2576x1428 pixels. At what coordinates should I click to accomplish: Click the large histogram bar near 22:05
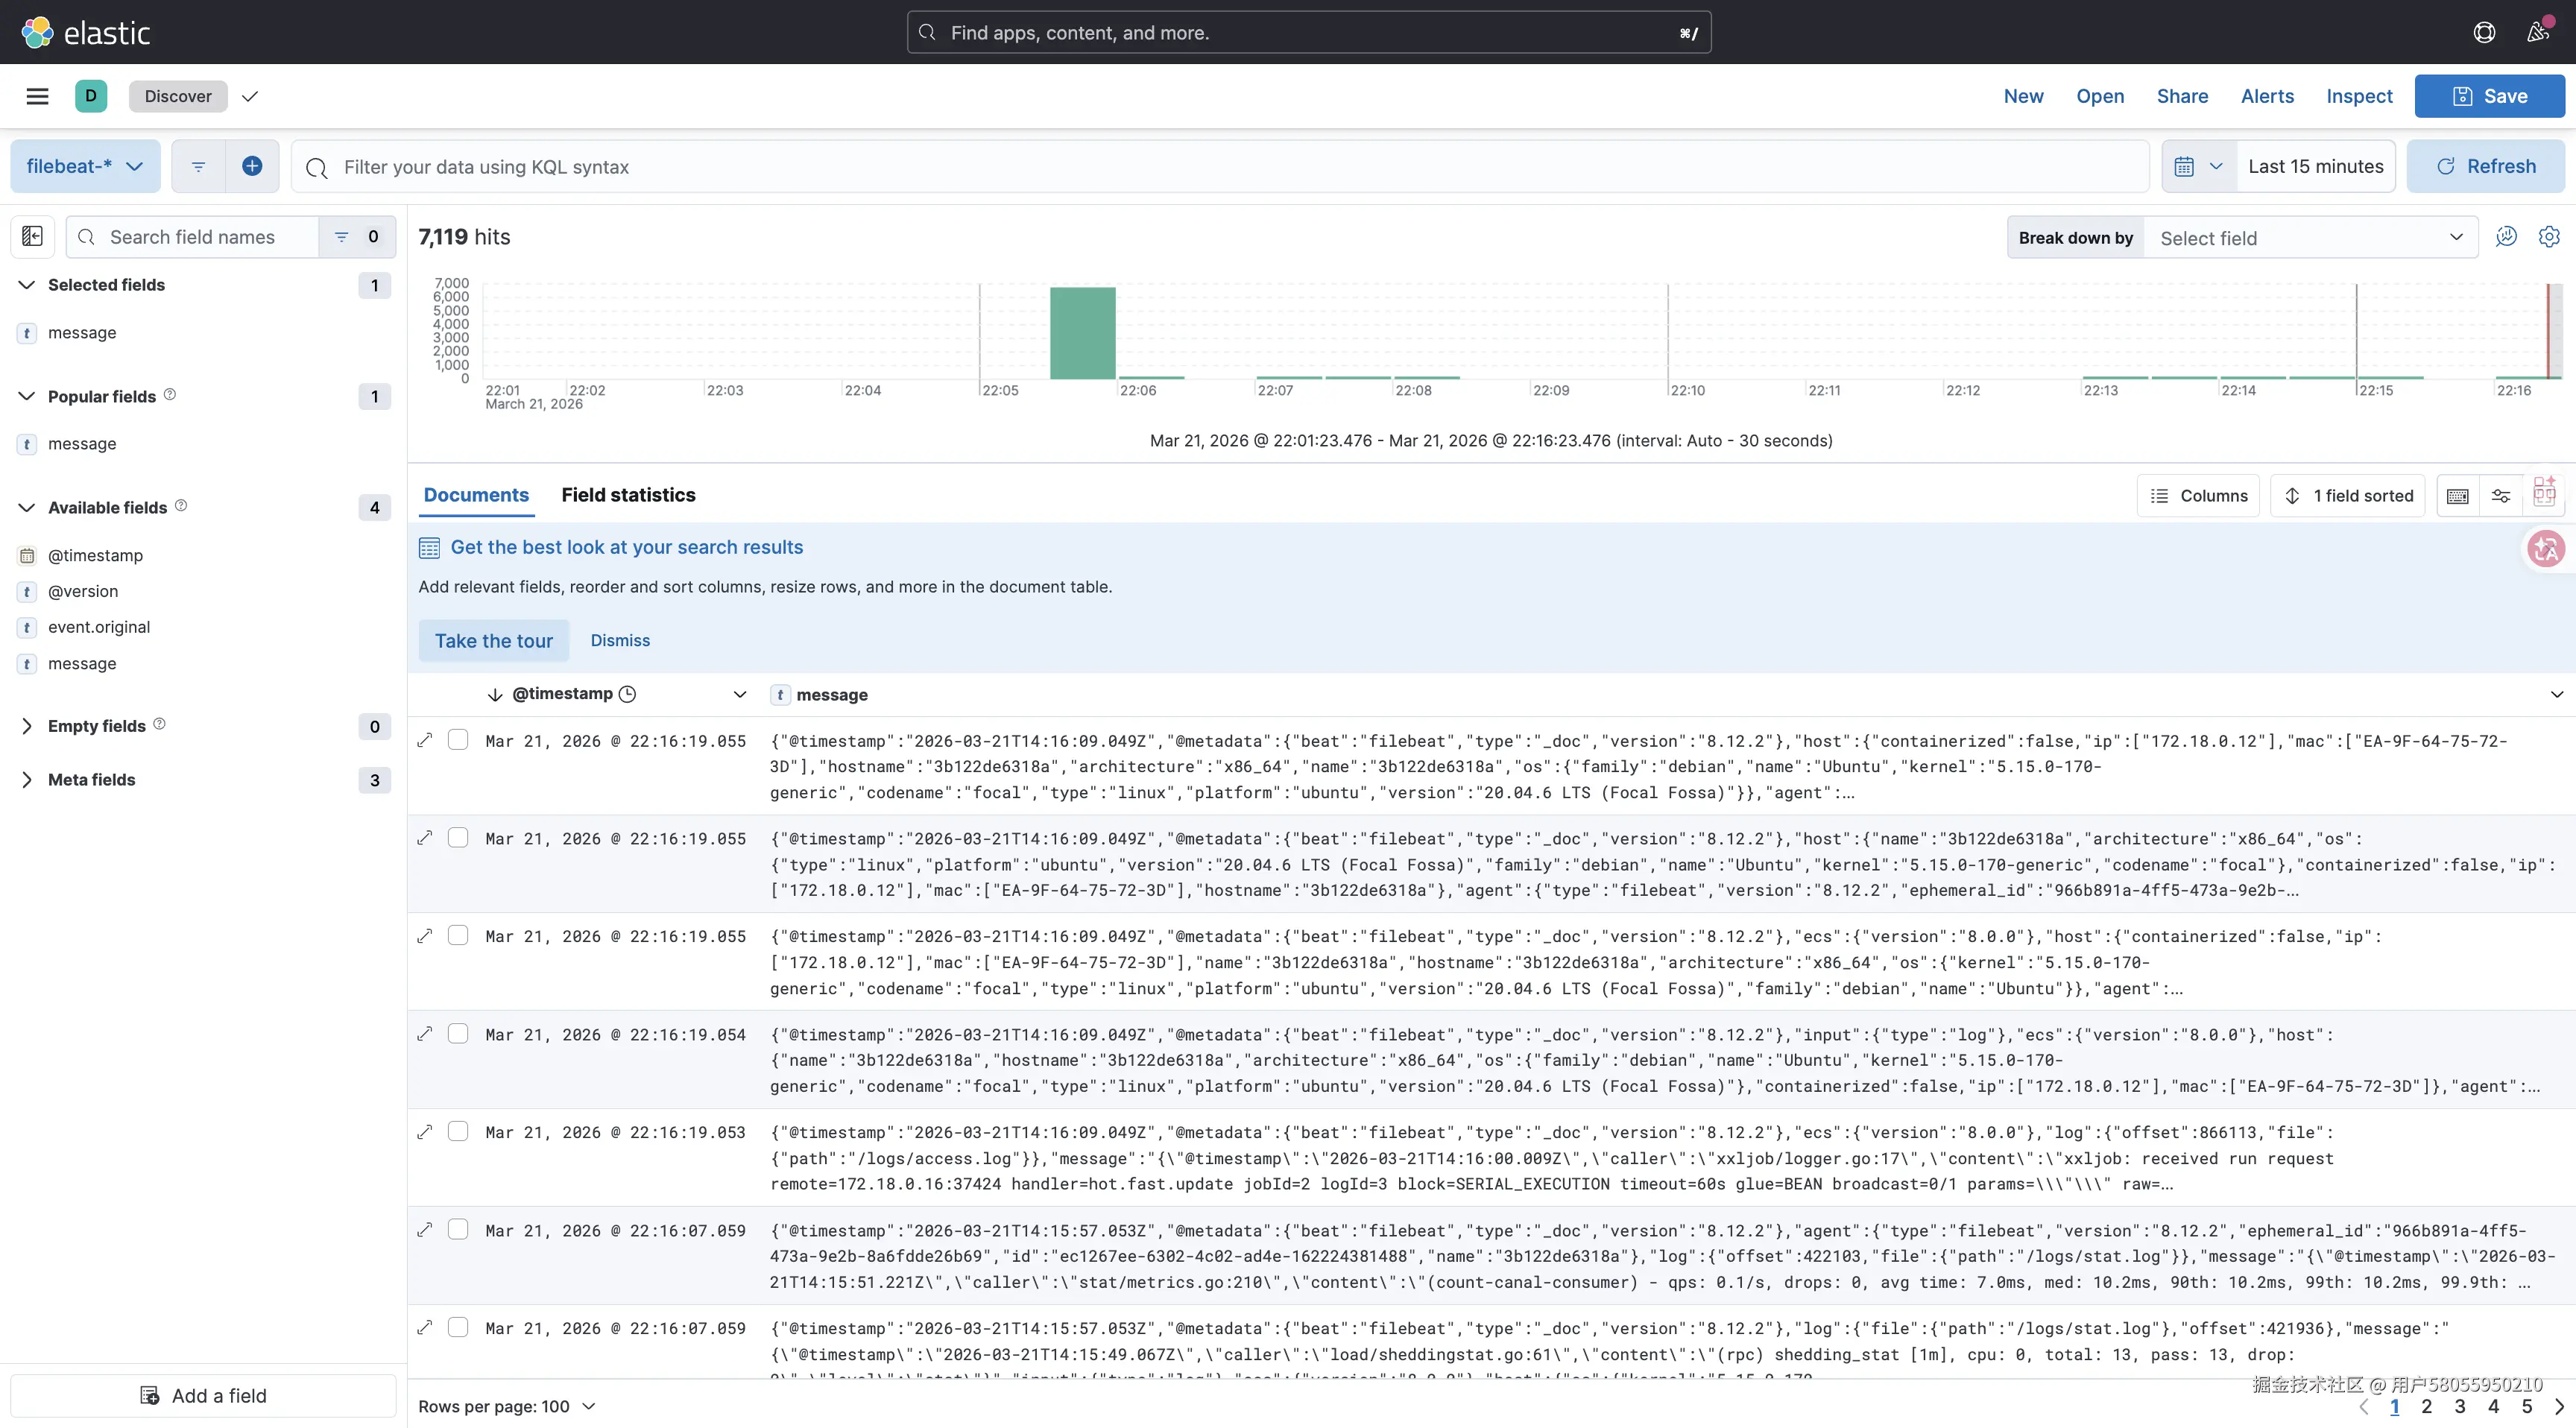tap(1082, 333)
